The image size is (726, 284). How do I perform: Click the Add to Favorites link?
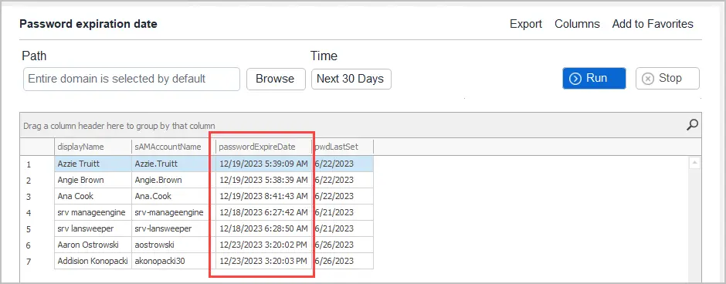653,24
